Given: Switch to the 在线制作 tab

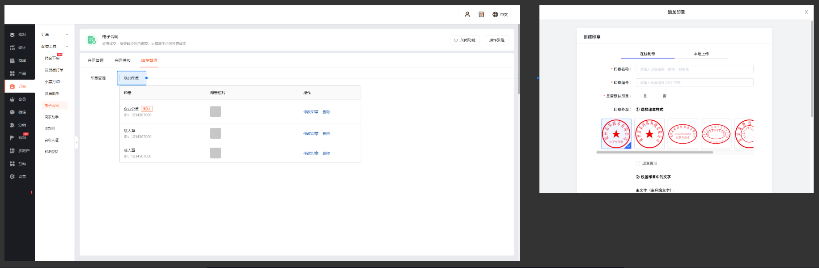Looking at the screenshot, I should tap(647, 54).
